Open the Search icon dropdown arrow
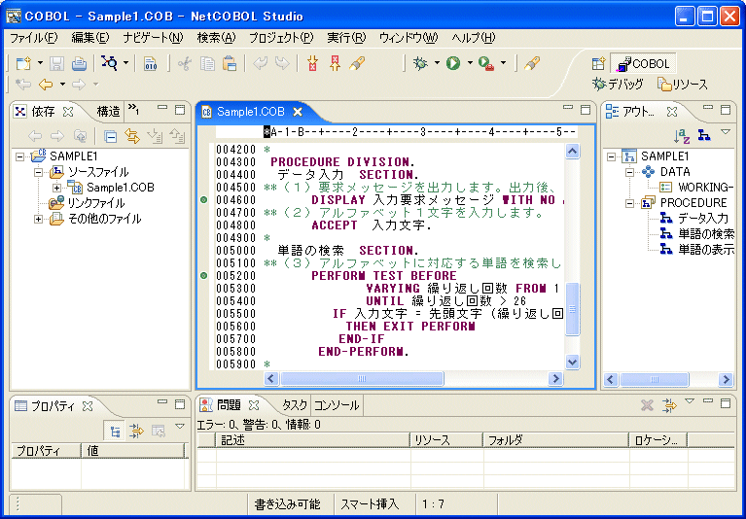This screenshot has height=519, width=746. point(125,63)
